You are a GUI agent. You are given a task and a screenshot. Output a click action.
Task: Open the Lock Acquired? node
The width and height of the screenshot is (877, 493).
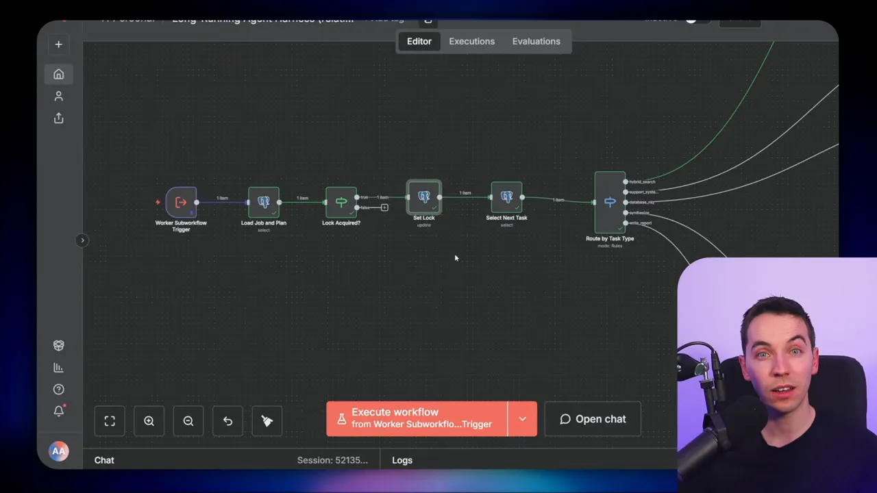point(341,202)
